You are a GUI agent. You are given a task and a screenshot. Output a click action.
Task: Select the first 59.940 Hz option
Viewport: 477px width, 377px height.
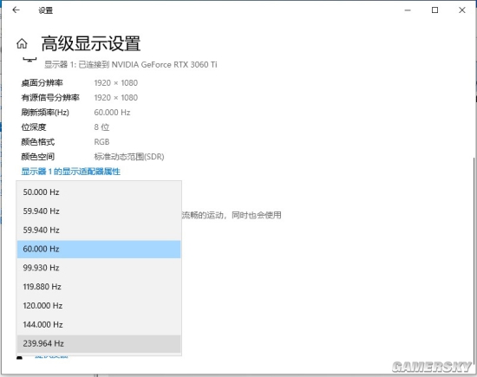tap(99, 211)
